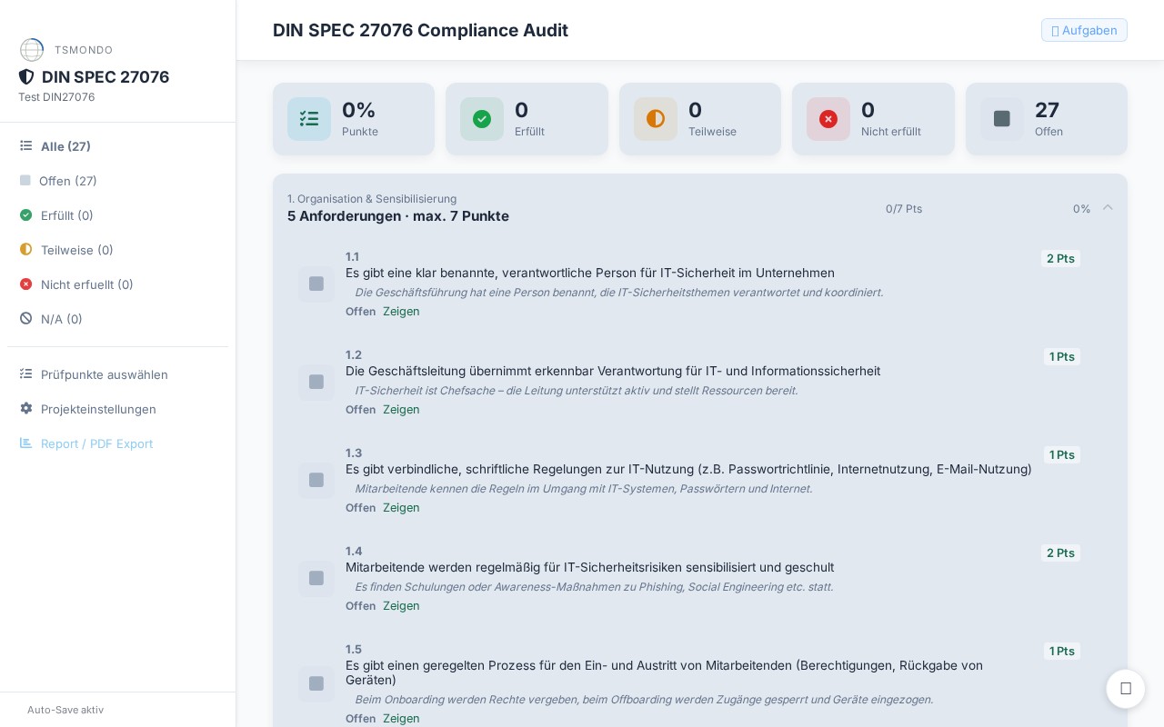1164x727 pixels.
Task: Toggle the status box for requirement 1.4
Action: [x=316, y=579]
